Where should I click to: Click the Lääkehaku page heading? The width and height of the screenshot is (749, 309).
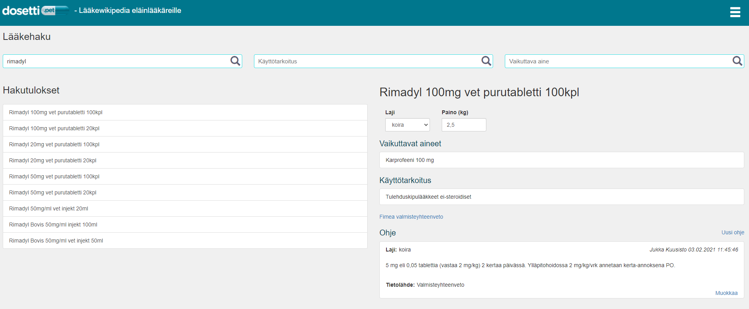[27, 37]
